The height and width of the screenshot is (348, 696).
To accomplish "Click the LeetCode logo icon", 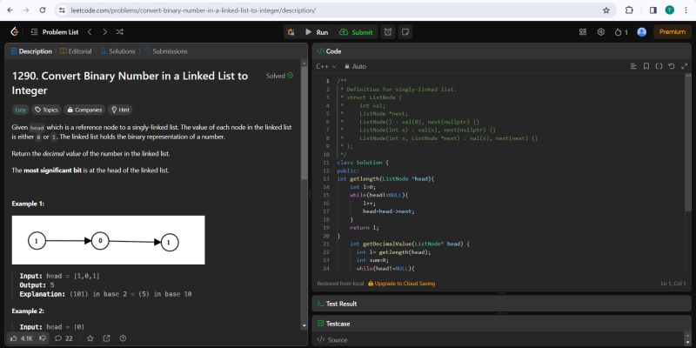I will click(x=14, y=32).
